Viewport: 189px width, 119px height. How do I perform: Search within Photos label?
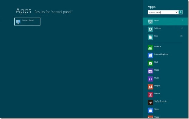(157, 94)
